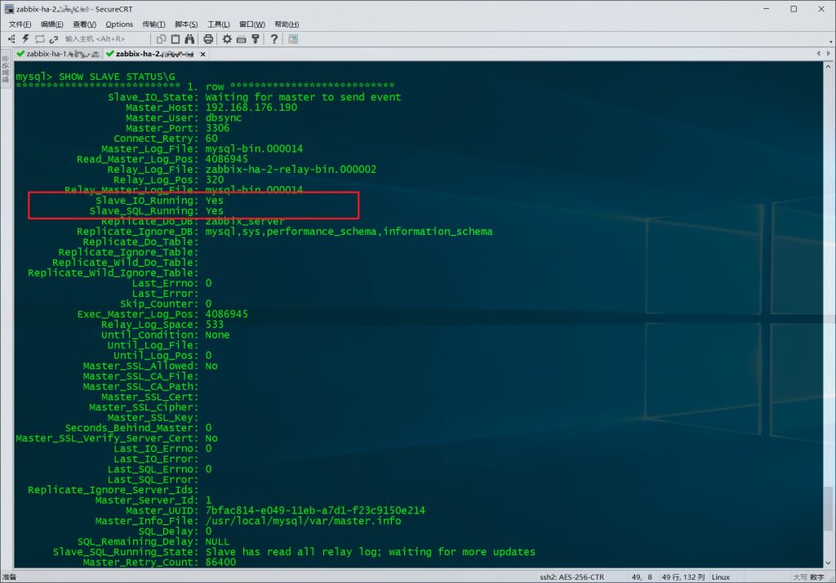Click the 准备 status bar text
Viewport: 836px width, 583px height.
pos(9,577)
